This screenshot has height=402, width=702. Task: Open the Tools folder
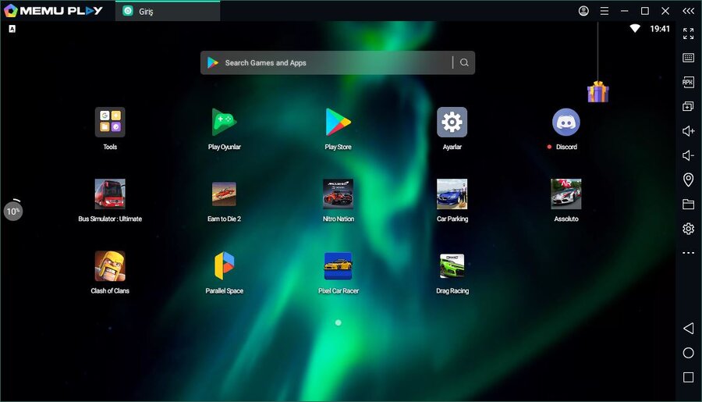tap(110, 122)
